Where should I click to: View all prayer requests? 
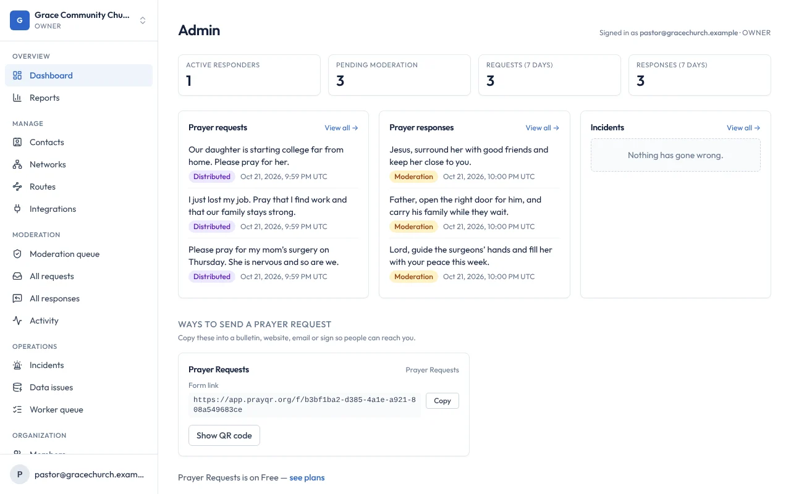[341, 128]
